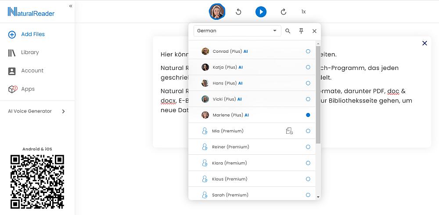
Task: Click the Conrad voice avatar
Action: [x=205, y=51]
